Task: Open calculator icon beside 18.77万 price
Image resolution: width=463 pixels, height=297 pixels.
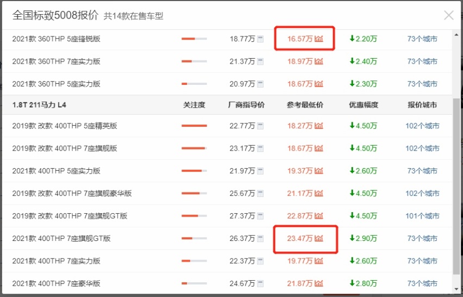Action: pos(260,39)
